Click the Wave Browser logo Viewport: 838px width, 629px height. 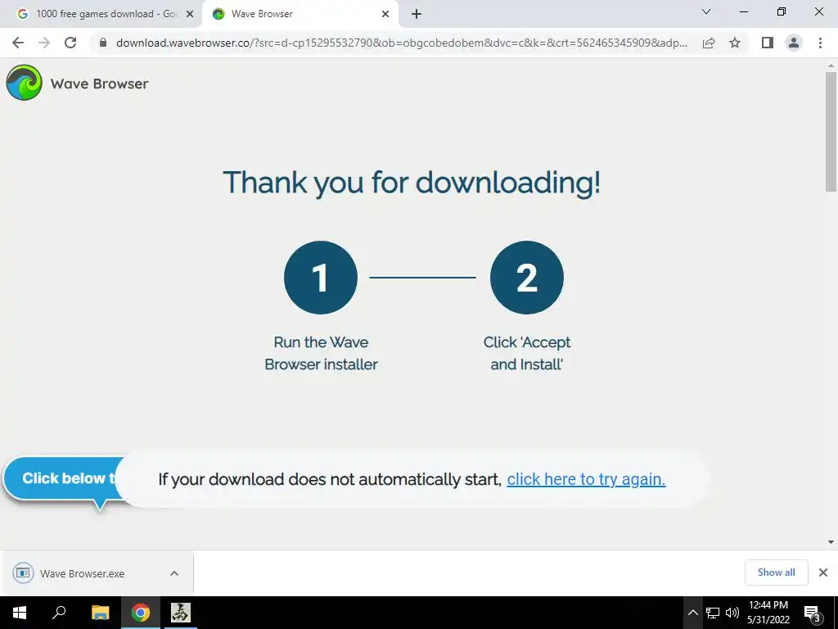pyautogui.click(x=24, y=83)
